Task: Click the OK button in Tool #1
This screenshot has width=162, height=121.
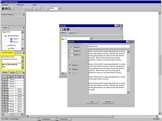Action: (x=92, y=102)
